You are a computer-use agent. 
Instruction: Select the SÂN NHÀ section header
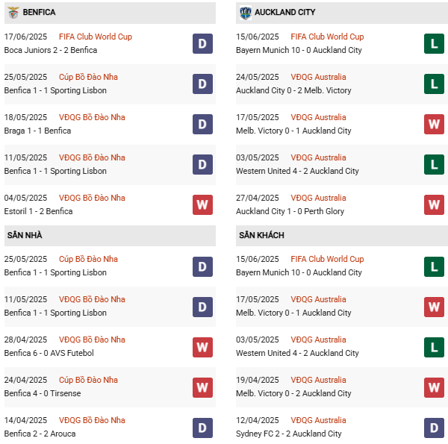click(25, 235)
